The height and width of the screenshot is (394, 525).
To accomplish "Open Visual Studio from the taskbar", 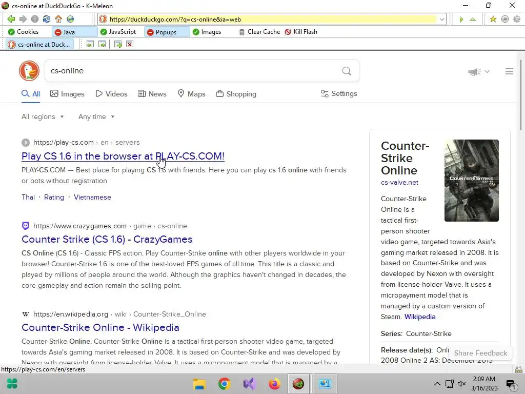I will [250, 384].
